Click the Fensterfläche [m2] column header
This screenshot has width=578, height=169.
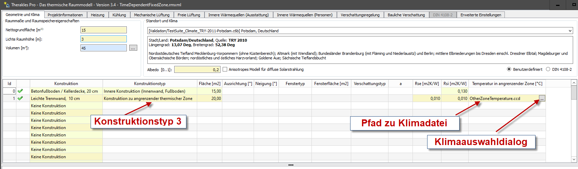click(331, 83)
